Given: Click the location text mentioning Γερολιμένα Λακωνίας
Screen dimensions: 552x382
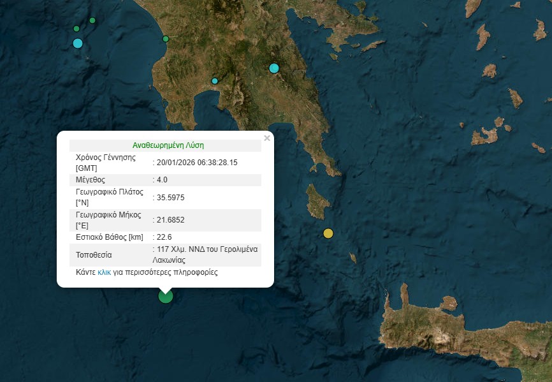Looking at the screenshot, I should point(207,255).
